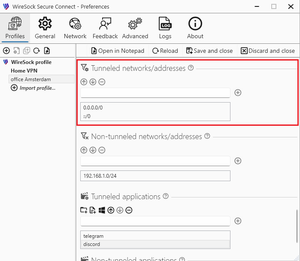Image resolution: width=300 pixels, height=261 pixels.
Task: Select the office Amsterdam profile
Action: coord(42,79)
